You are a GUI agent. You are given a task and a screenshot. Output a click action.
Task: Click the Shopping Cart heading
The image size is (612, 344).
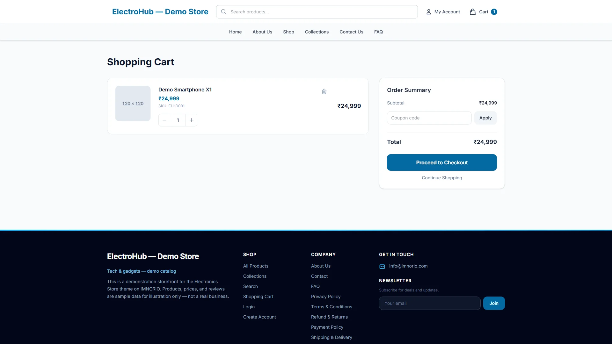[141, 62]
